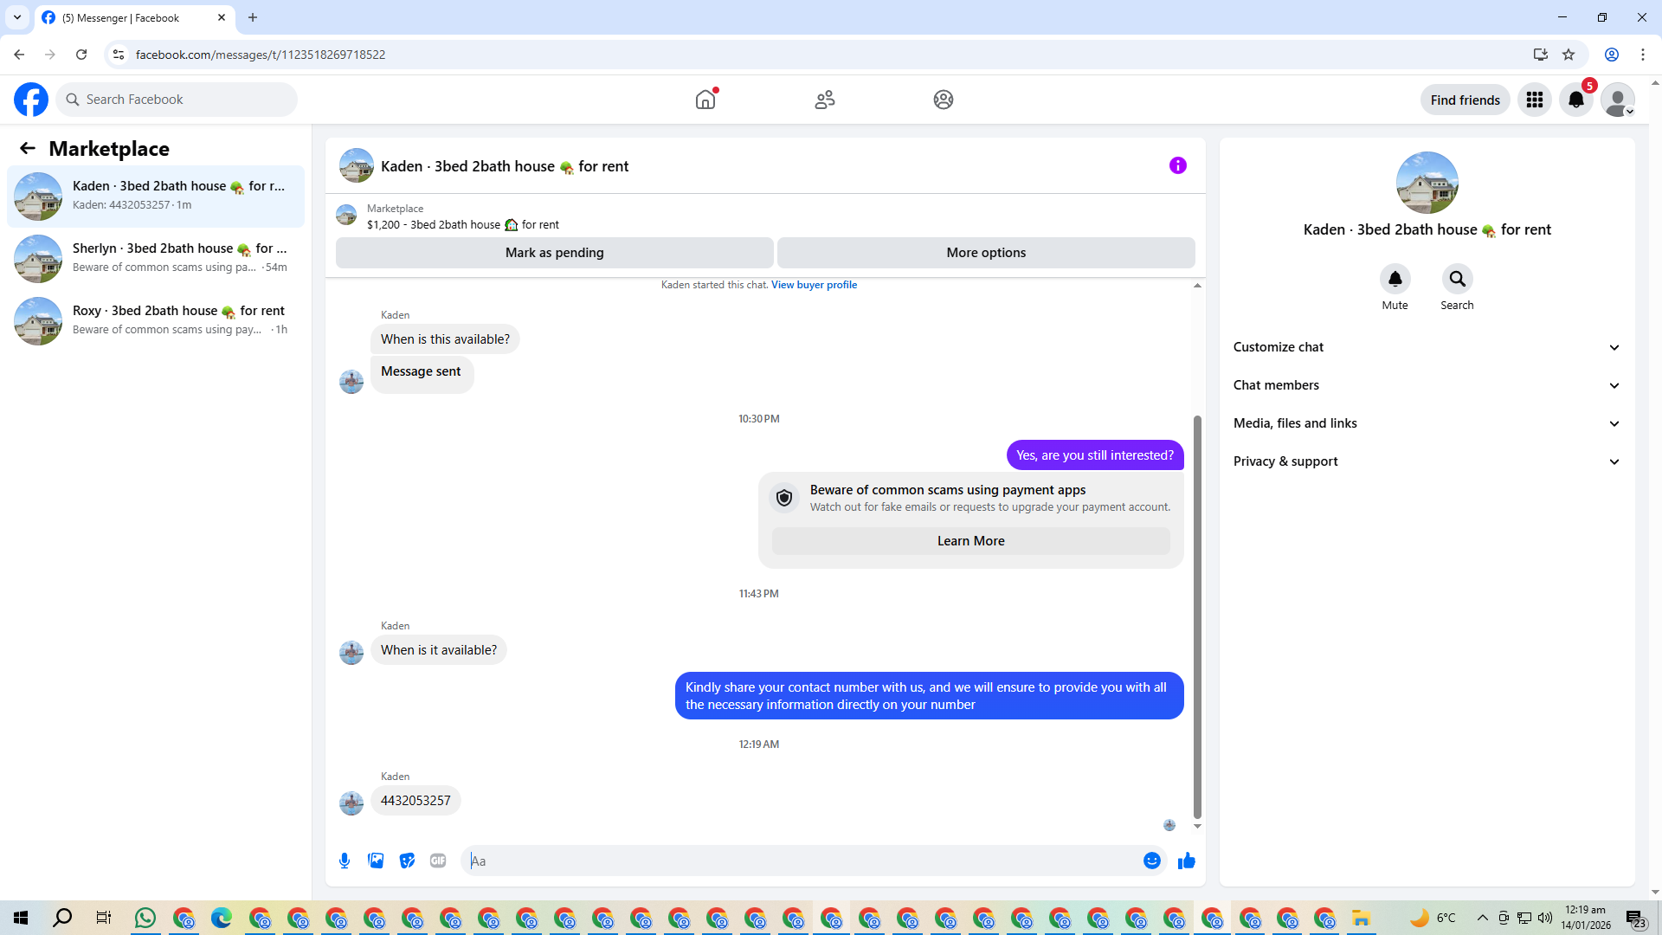Expand Media, files and links section

[1426, 423]
